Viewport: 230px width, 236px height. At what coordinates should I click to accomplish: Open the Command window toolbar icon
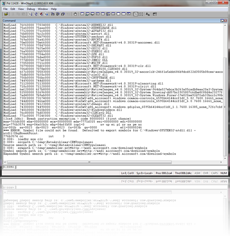click(82, 14)
